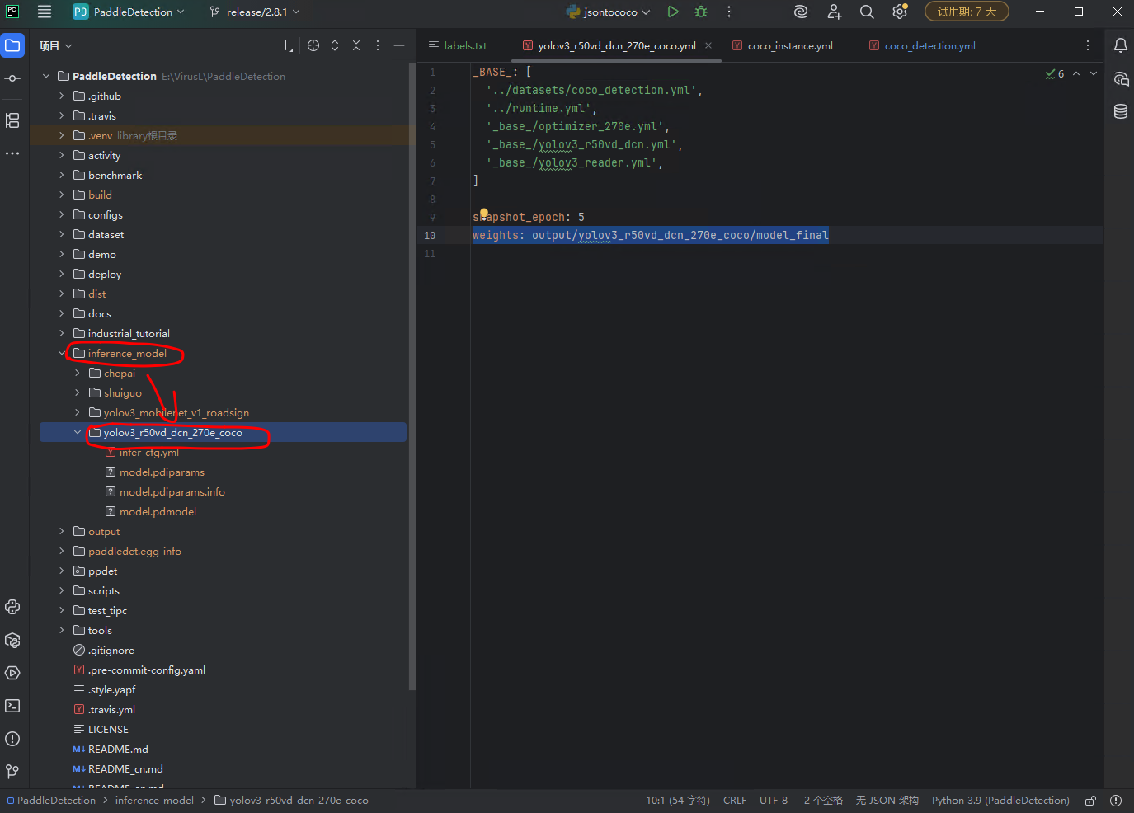The height and width of the screenshot is (813, 1134).
Task: Open the PaddleDetection project dropdown
Action: pyautogui.click(x=129, y=12)
